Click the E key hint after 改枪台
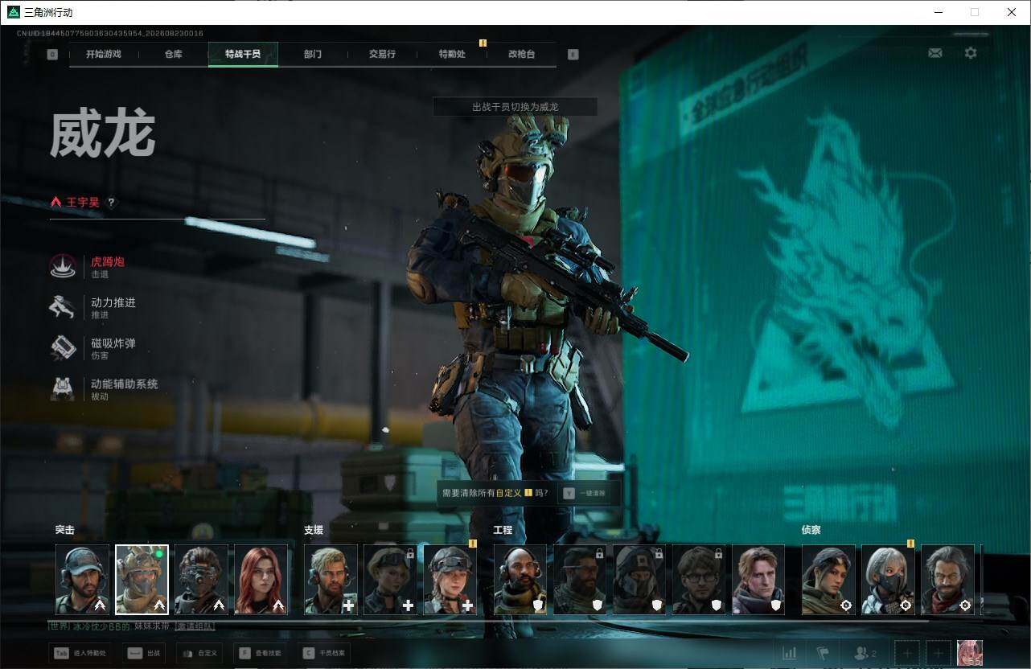1031x669 pixels. tap(573, 55)
